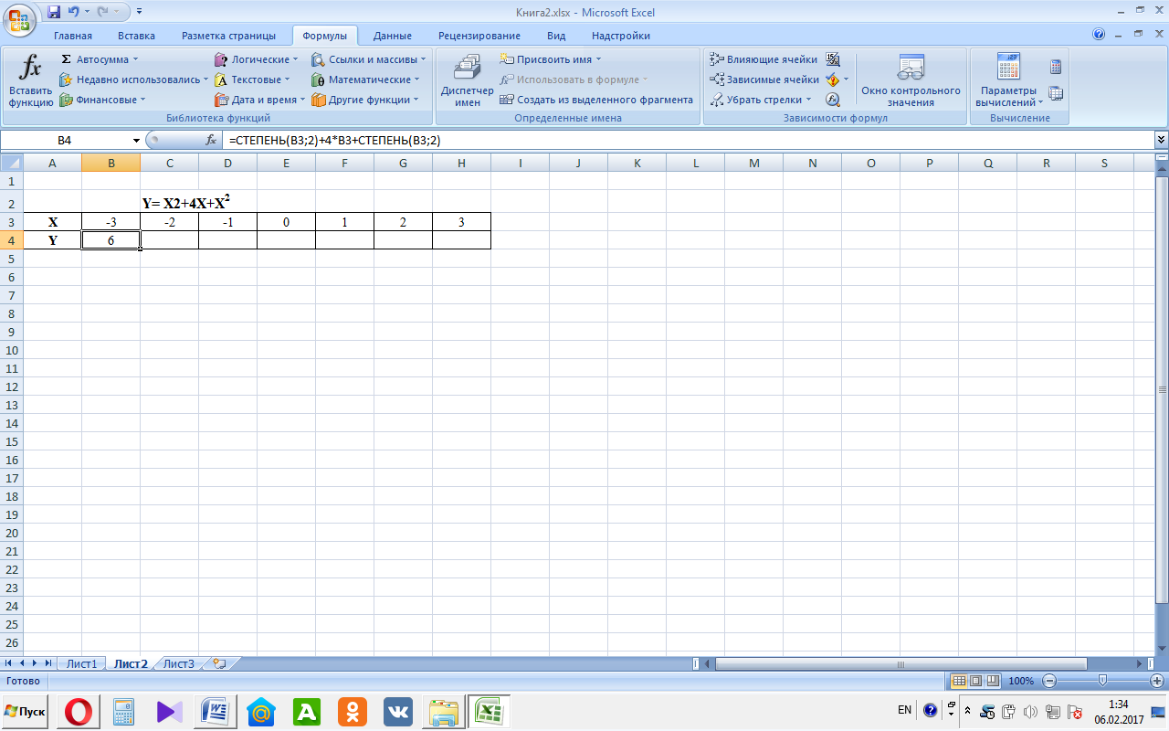1169x731 pixels.
Task: Open Другие функции dropdown
Action: coord(365,100)
